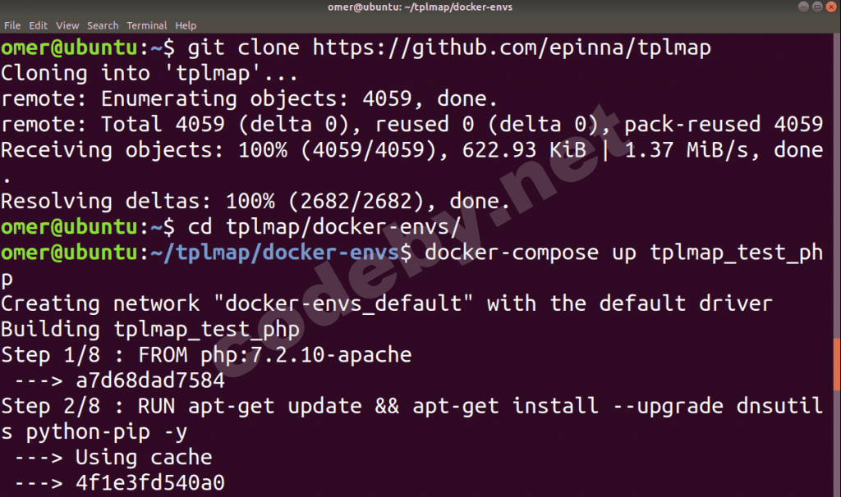Click the 'Step 1/8' output line
This screenshot has height=497, width=841.
205,355
